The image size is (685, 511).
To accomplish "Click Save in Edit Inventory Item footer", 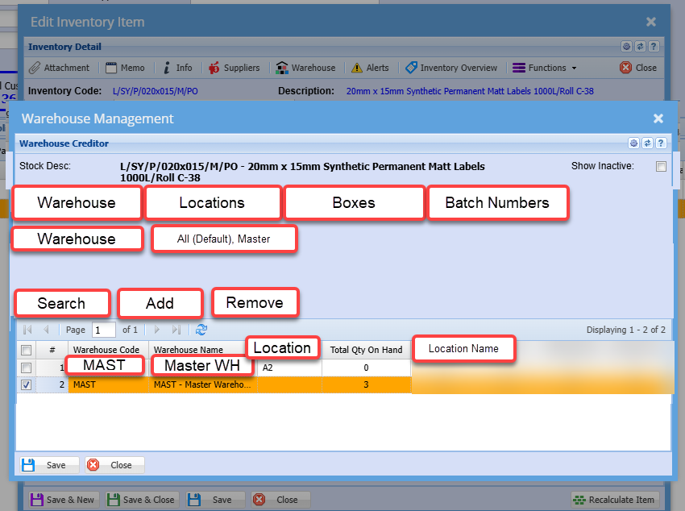I will (215, 500).
